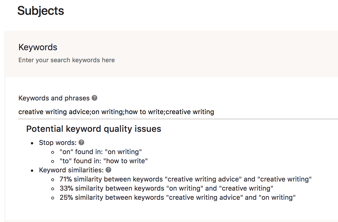Click the final "creative writing" keyword in the input
Viewport: 338px width, 222px height.
click(x=190, y=112)
